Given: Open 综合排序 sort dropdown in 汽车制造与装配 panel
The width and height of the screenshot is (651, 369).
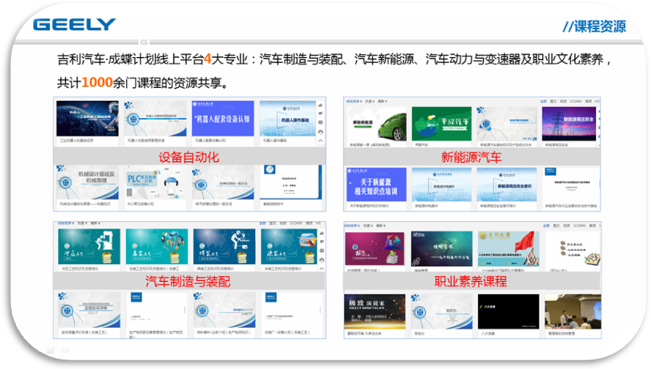Looking at the screenshot, I should pyautogui.click(x=66, y=223).
